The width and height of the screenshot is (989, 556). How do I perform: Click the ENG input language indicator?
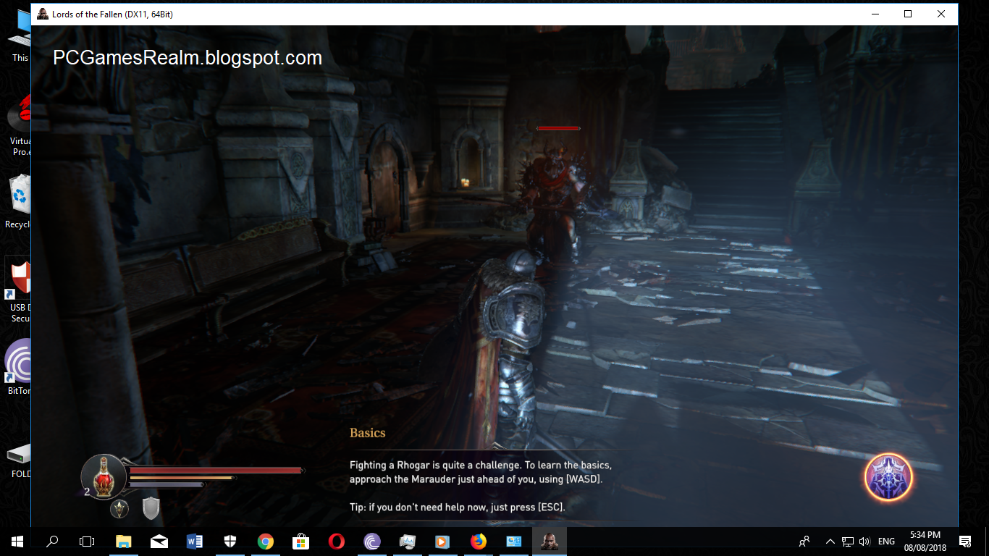pyautogui.click(x=887, y=542)
